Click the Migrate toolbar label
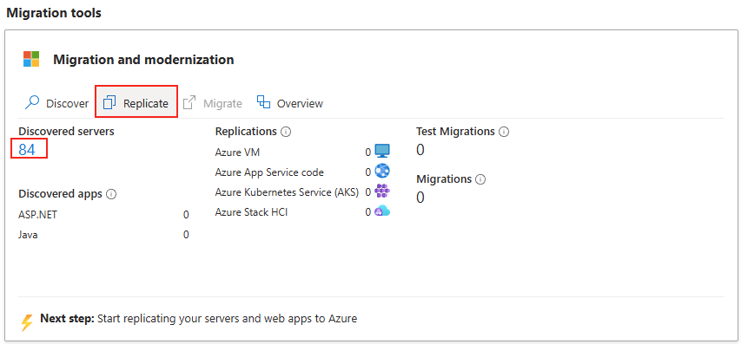The height and width of the screenshot is (344, 748). [x=222, y=103]
